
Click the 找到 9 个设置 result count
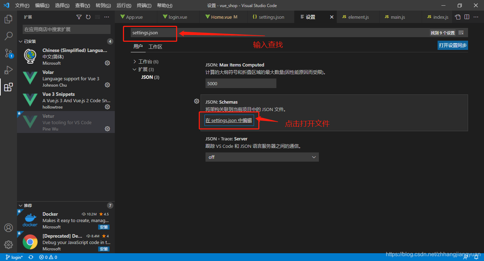(x=443, y=33)
